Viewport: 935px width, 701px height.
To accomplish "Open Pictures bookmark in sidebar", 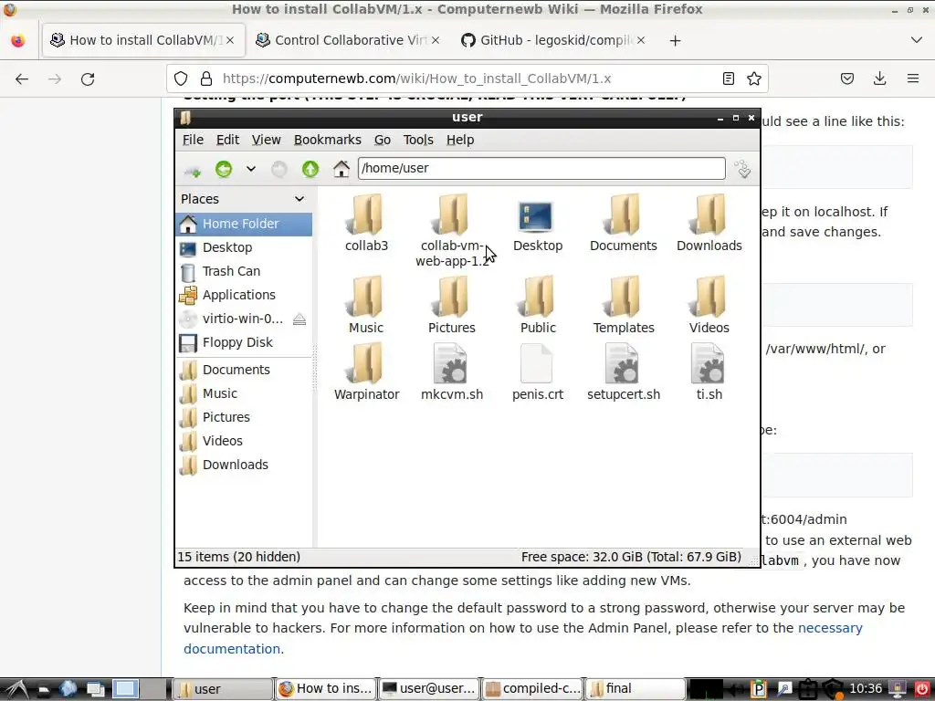I will 244,417.
